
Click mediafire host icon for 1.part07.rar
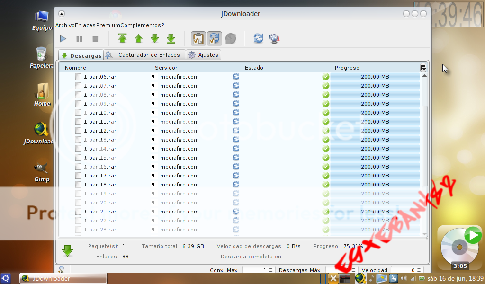[x=154, y=86]
